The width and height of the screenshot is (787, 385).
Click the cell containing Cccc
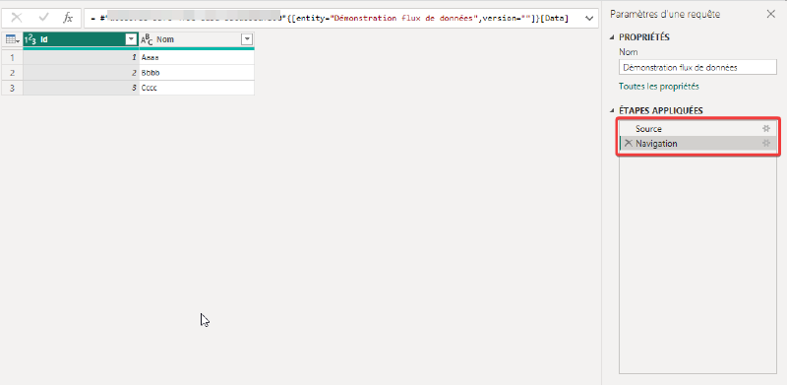coord(197,88)
